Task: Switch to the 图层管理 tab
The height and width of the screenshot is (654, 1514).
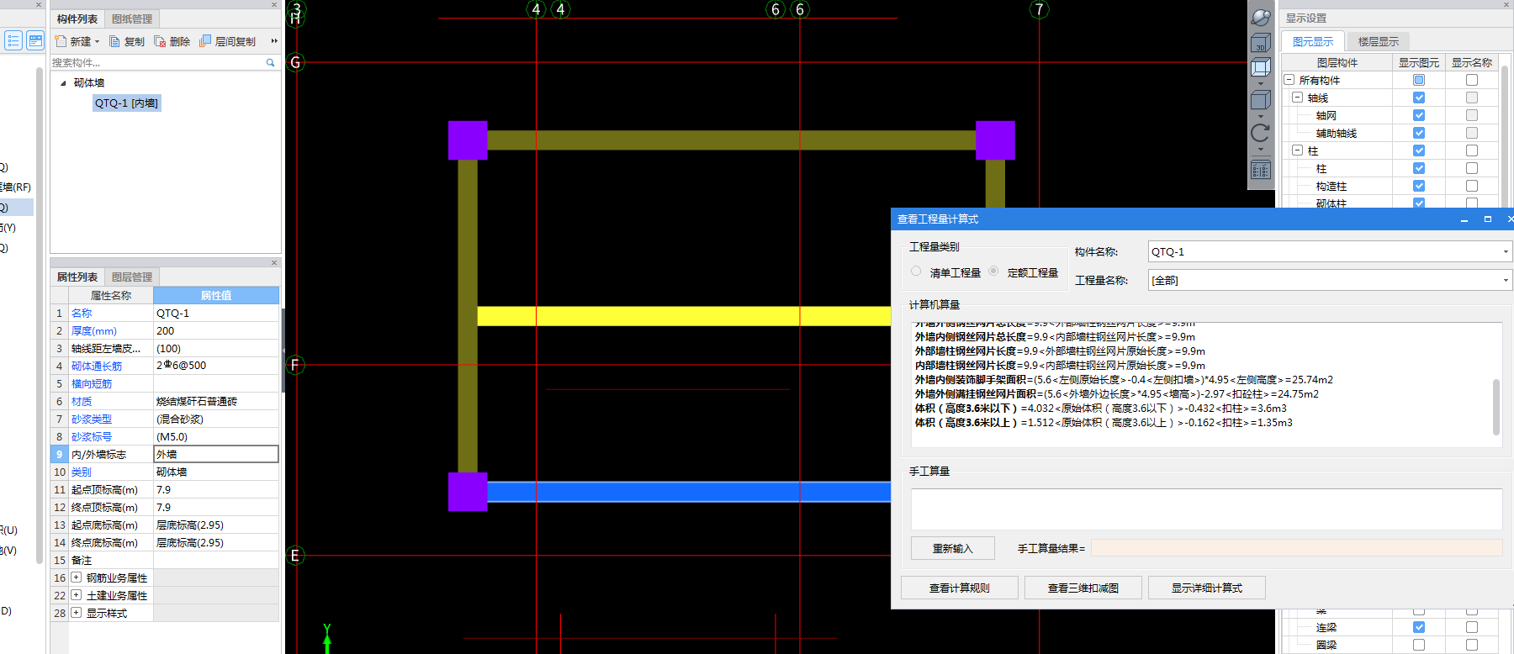Action: click(x=132, y=277)
